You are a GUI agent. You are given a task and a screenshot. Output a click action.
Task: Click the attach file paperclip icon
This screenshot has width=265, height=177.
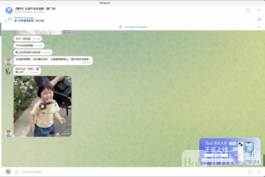[17, 172]
